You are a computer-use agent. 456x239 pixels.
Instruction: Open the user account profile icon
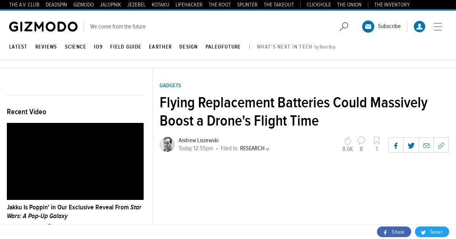coord(420,27)
